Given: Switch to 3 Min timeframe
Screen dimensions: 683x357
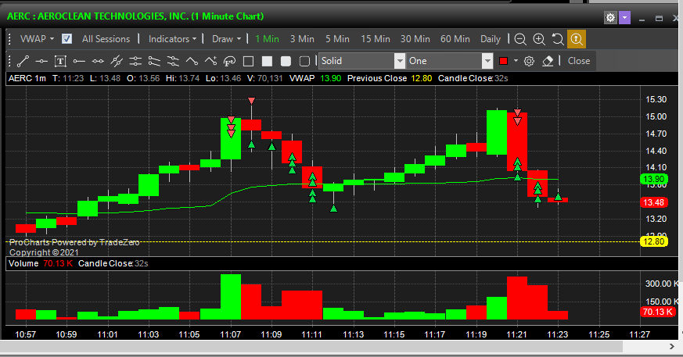Looking at the screenshot, I should tap(302, 39).
